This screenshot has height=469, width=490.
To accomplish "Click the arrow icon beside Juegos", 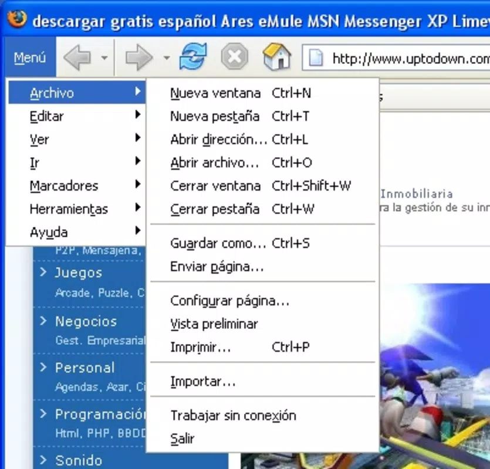I will pyautogui.click(x=43, y=272).
